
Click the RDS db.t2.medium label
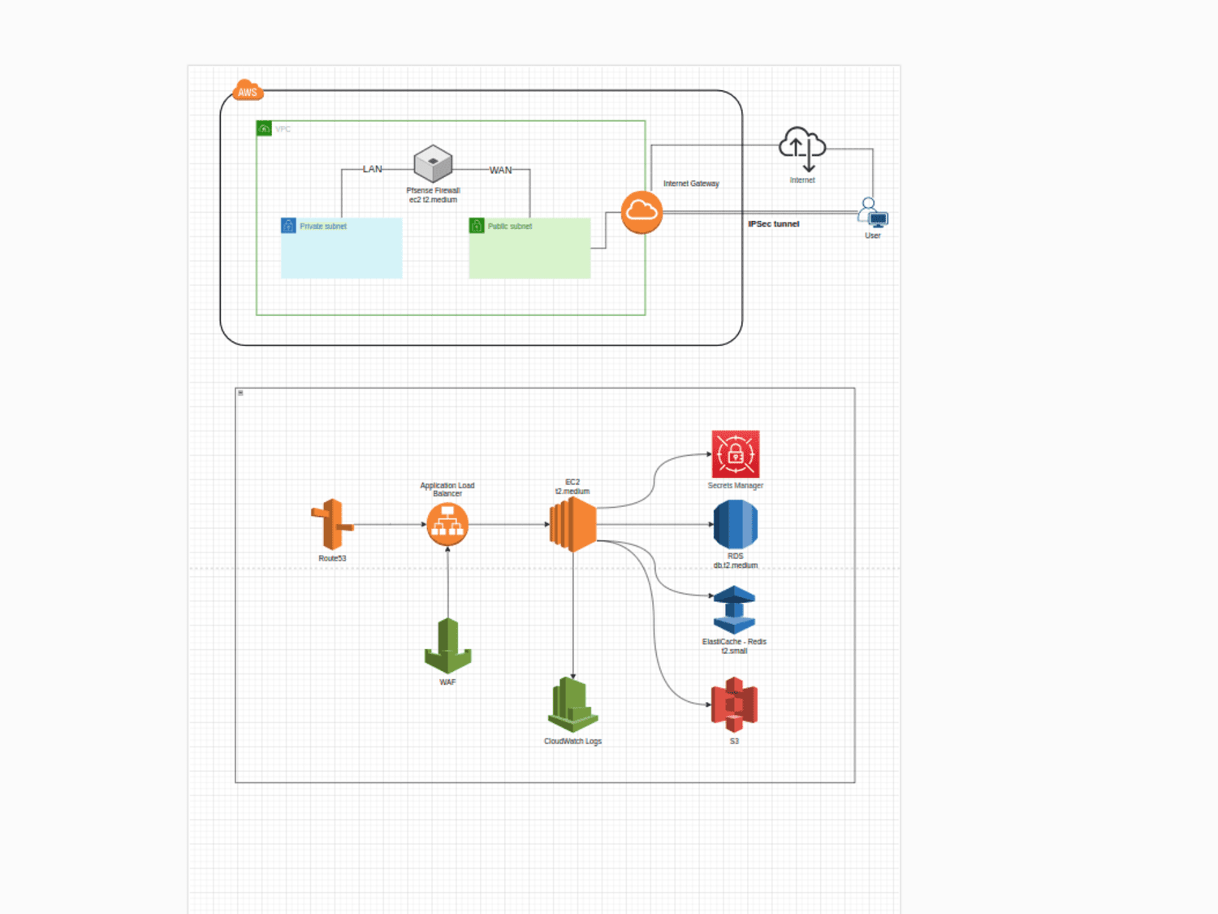[736, 561]
